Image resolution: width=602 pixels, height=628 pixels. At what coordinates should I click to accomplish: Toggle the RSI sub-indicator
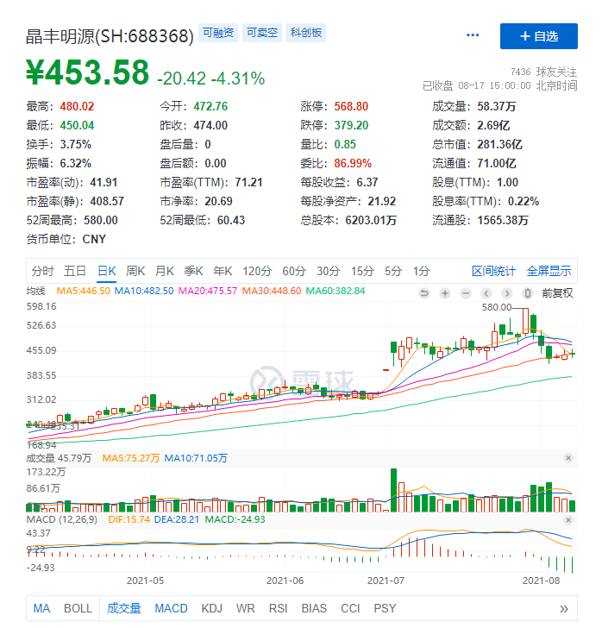[x=279, y=609]
